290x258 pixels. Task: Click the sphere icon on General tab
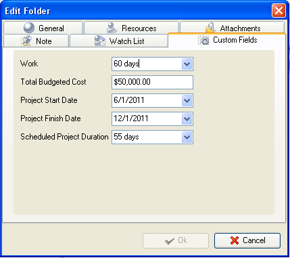tap(29, 28)
